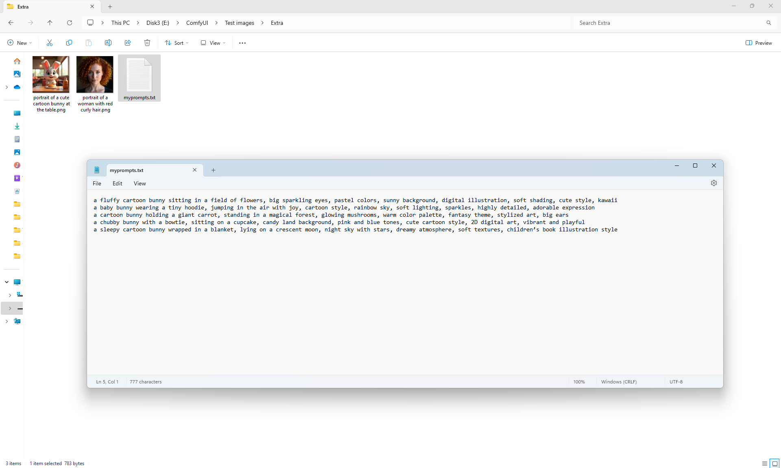Expand the New item dropdown
Screen dimensions: 781x468
pyautogui.click(x=20, y=43)
